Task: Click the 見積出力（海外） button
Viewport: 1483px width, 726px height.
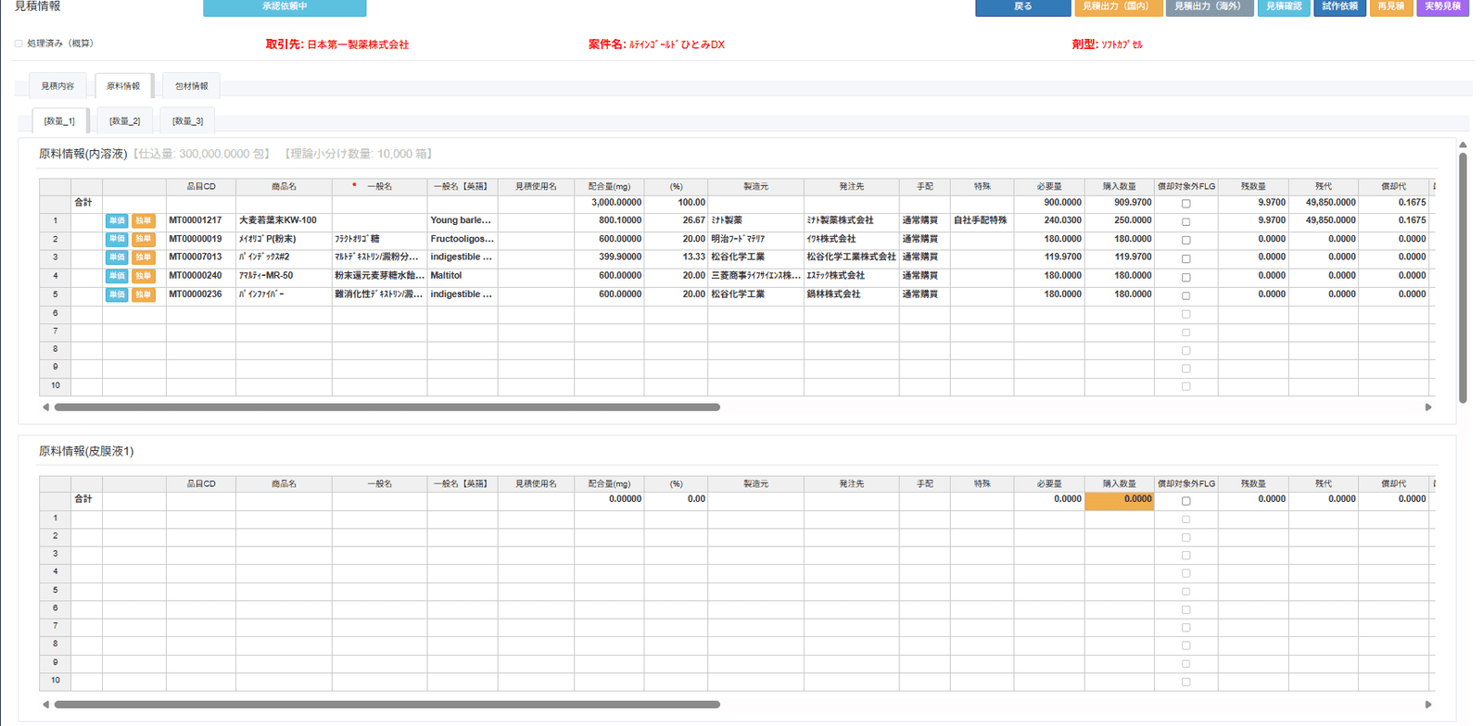Action: [1210, 6]
